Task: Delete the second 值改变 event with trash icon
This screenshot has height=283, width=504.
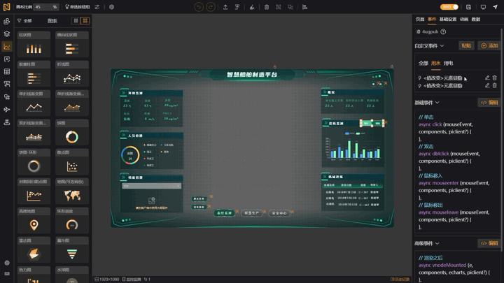Action: (x=495, y=85)
